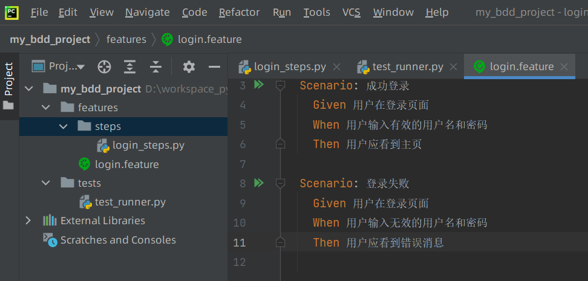
Task: Switch to the test_runner.py tab
Action: (x=407, y=66)
